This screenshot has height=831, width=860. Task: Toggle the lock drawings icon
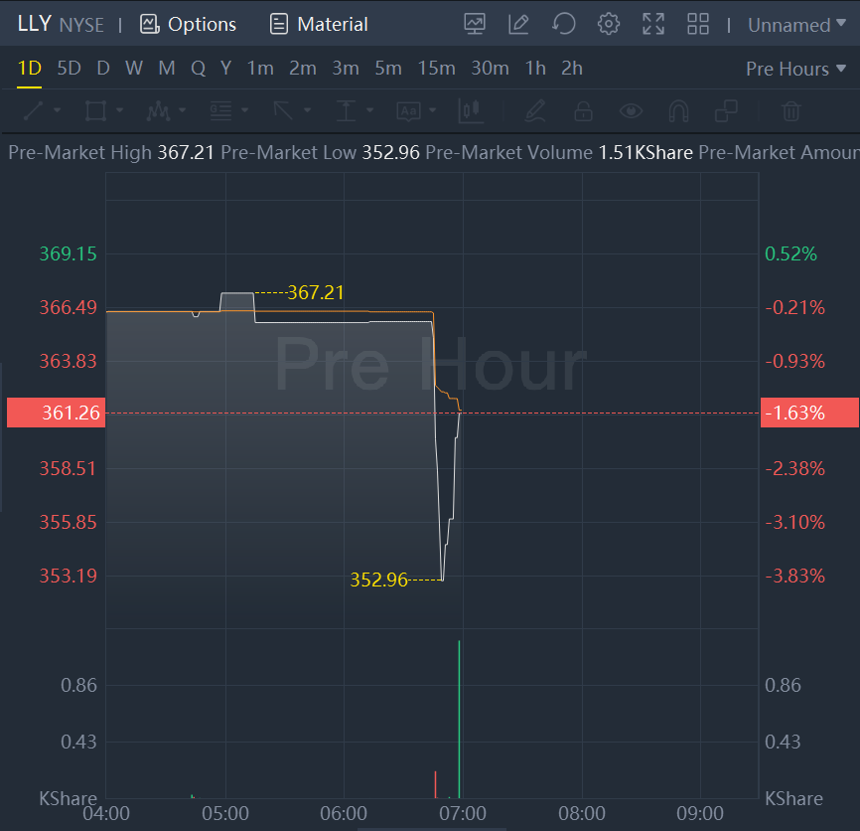click(x=584, y=110)
